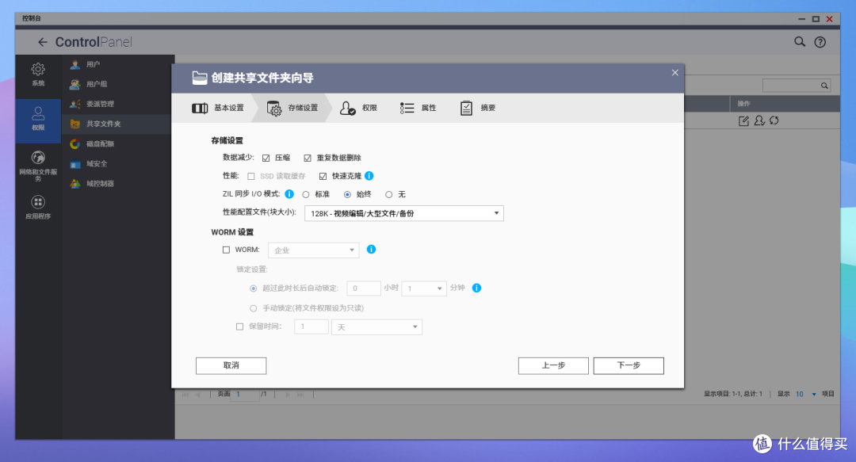Click the edit permissions icon under 操作

(x=759, y=120)
